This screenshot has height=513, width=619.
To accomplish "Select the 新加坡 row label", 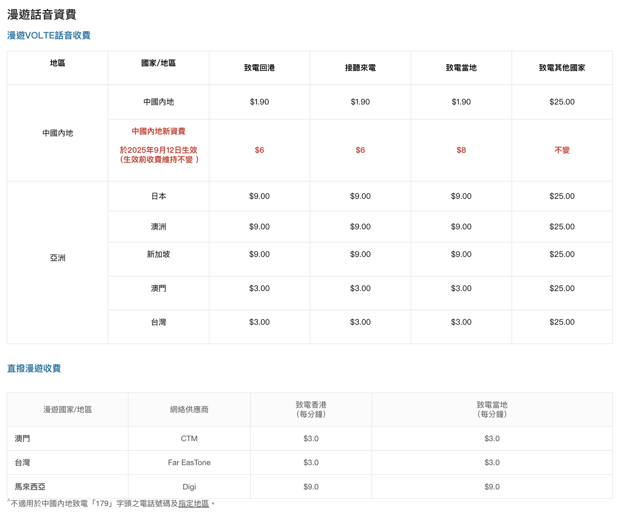I will coord(158,254).
